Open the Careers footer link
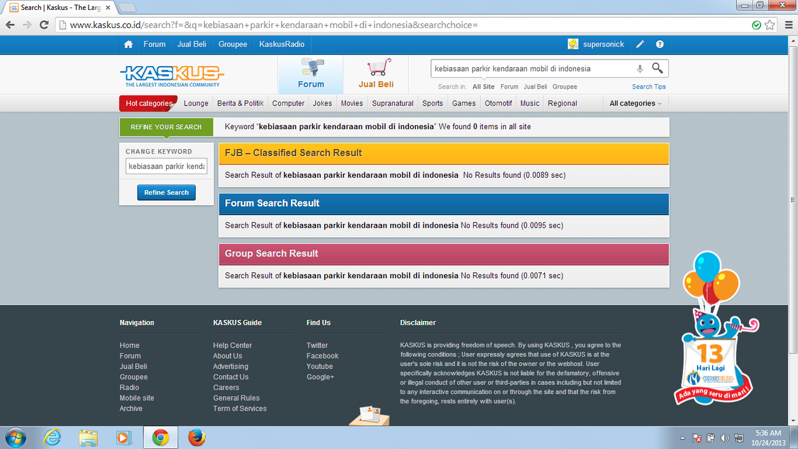 (x=226, y=387)
